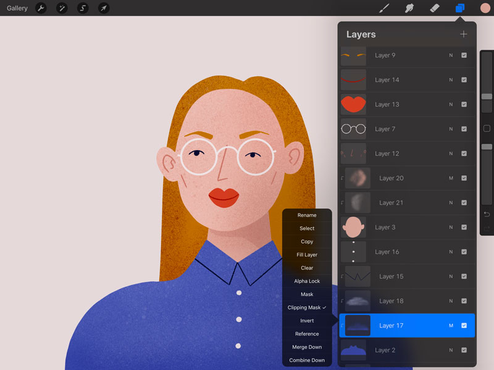Click the Redo arrow in sidebar

coord(487,228)
